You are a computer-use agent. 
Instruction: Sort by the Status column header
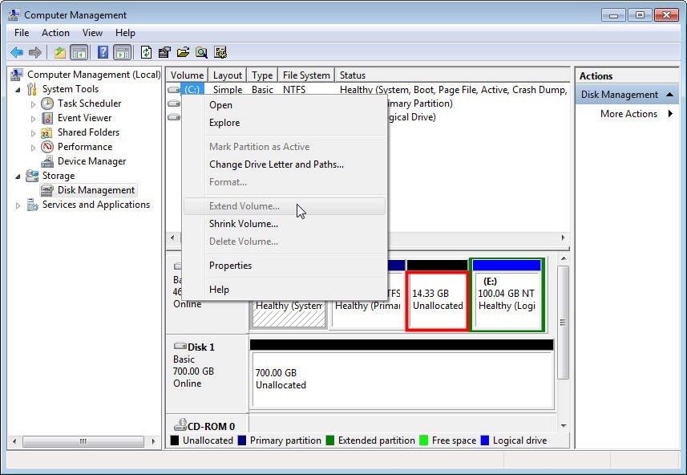(453, 75)
